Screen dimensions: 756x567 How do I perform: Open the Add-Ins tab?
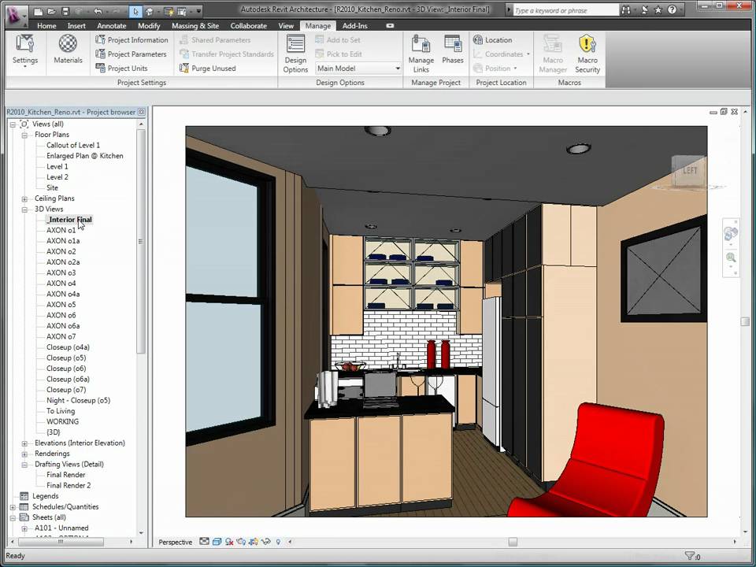click(355, 25)
